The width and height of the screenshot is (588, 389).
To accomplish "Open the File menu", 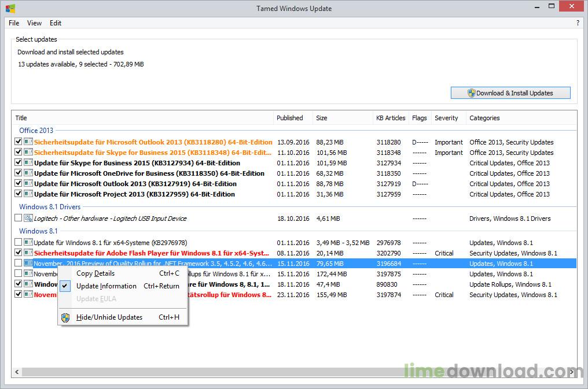I will [14, 23].
